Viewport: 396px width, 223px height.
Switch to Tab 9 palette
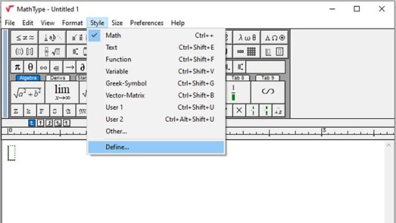268,78
